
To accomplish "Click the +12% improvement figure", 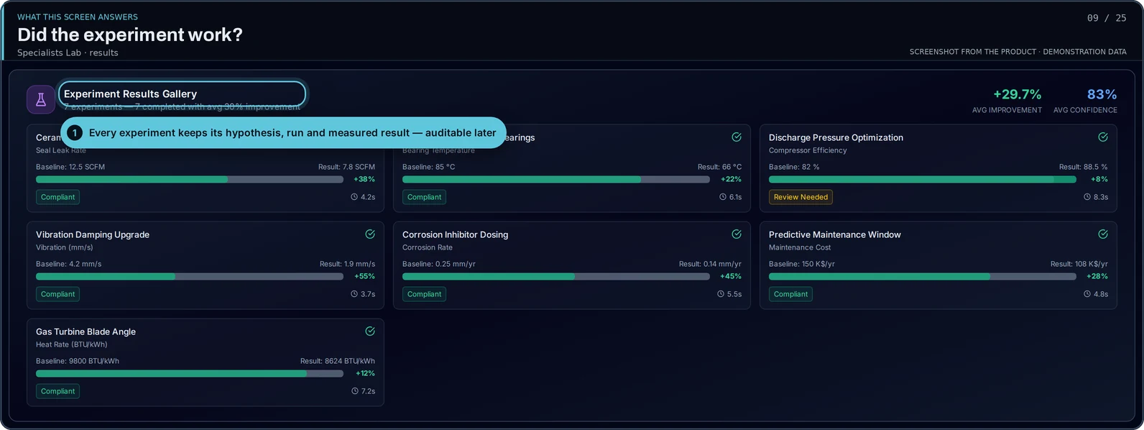I will coord(365,373).
